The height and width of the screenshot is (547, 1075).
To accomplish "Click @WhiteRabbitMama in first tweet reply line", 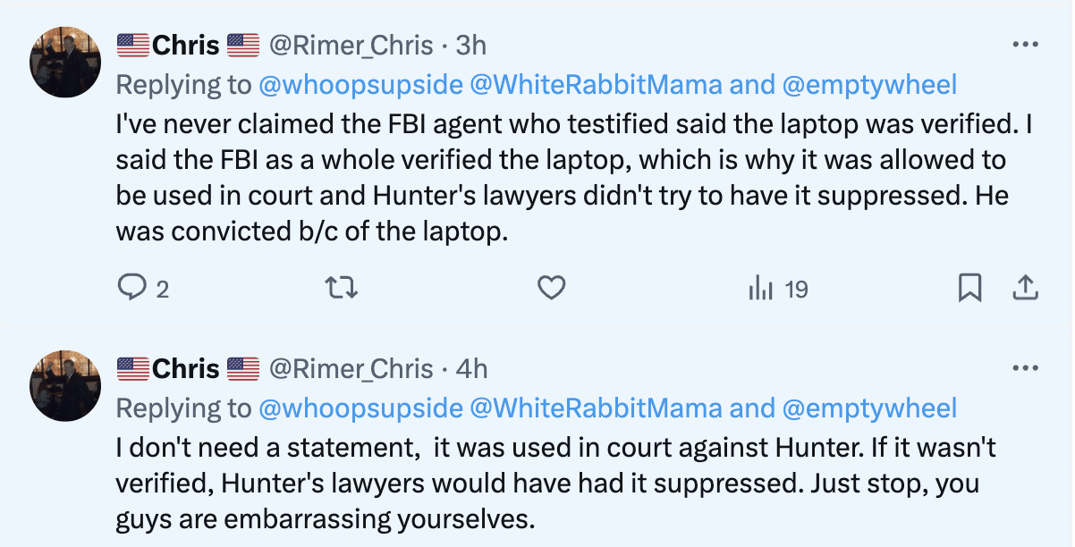I will point(595,85).
